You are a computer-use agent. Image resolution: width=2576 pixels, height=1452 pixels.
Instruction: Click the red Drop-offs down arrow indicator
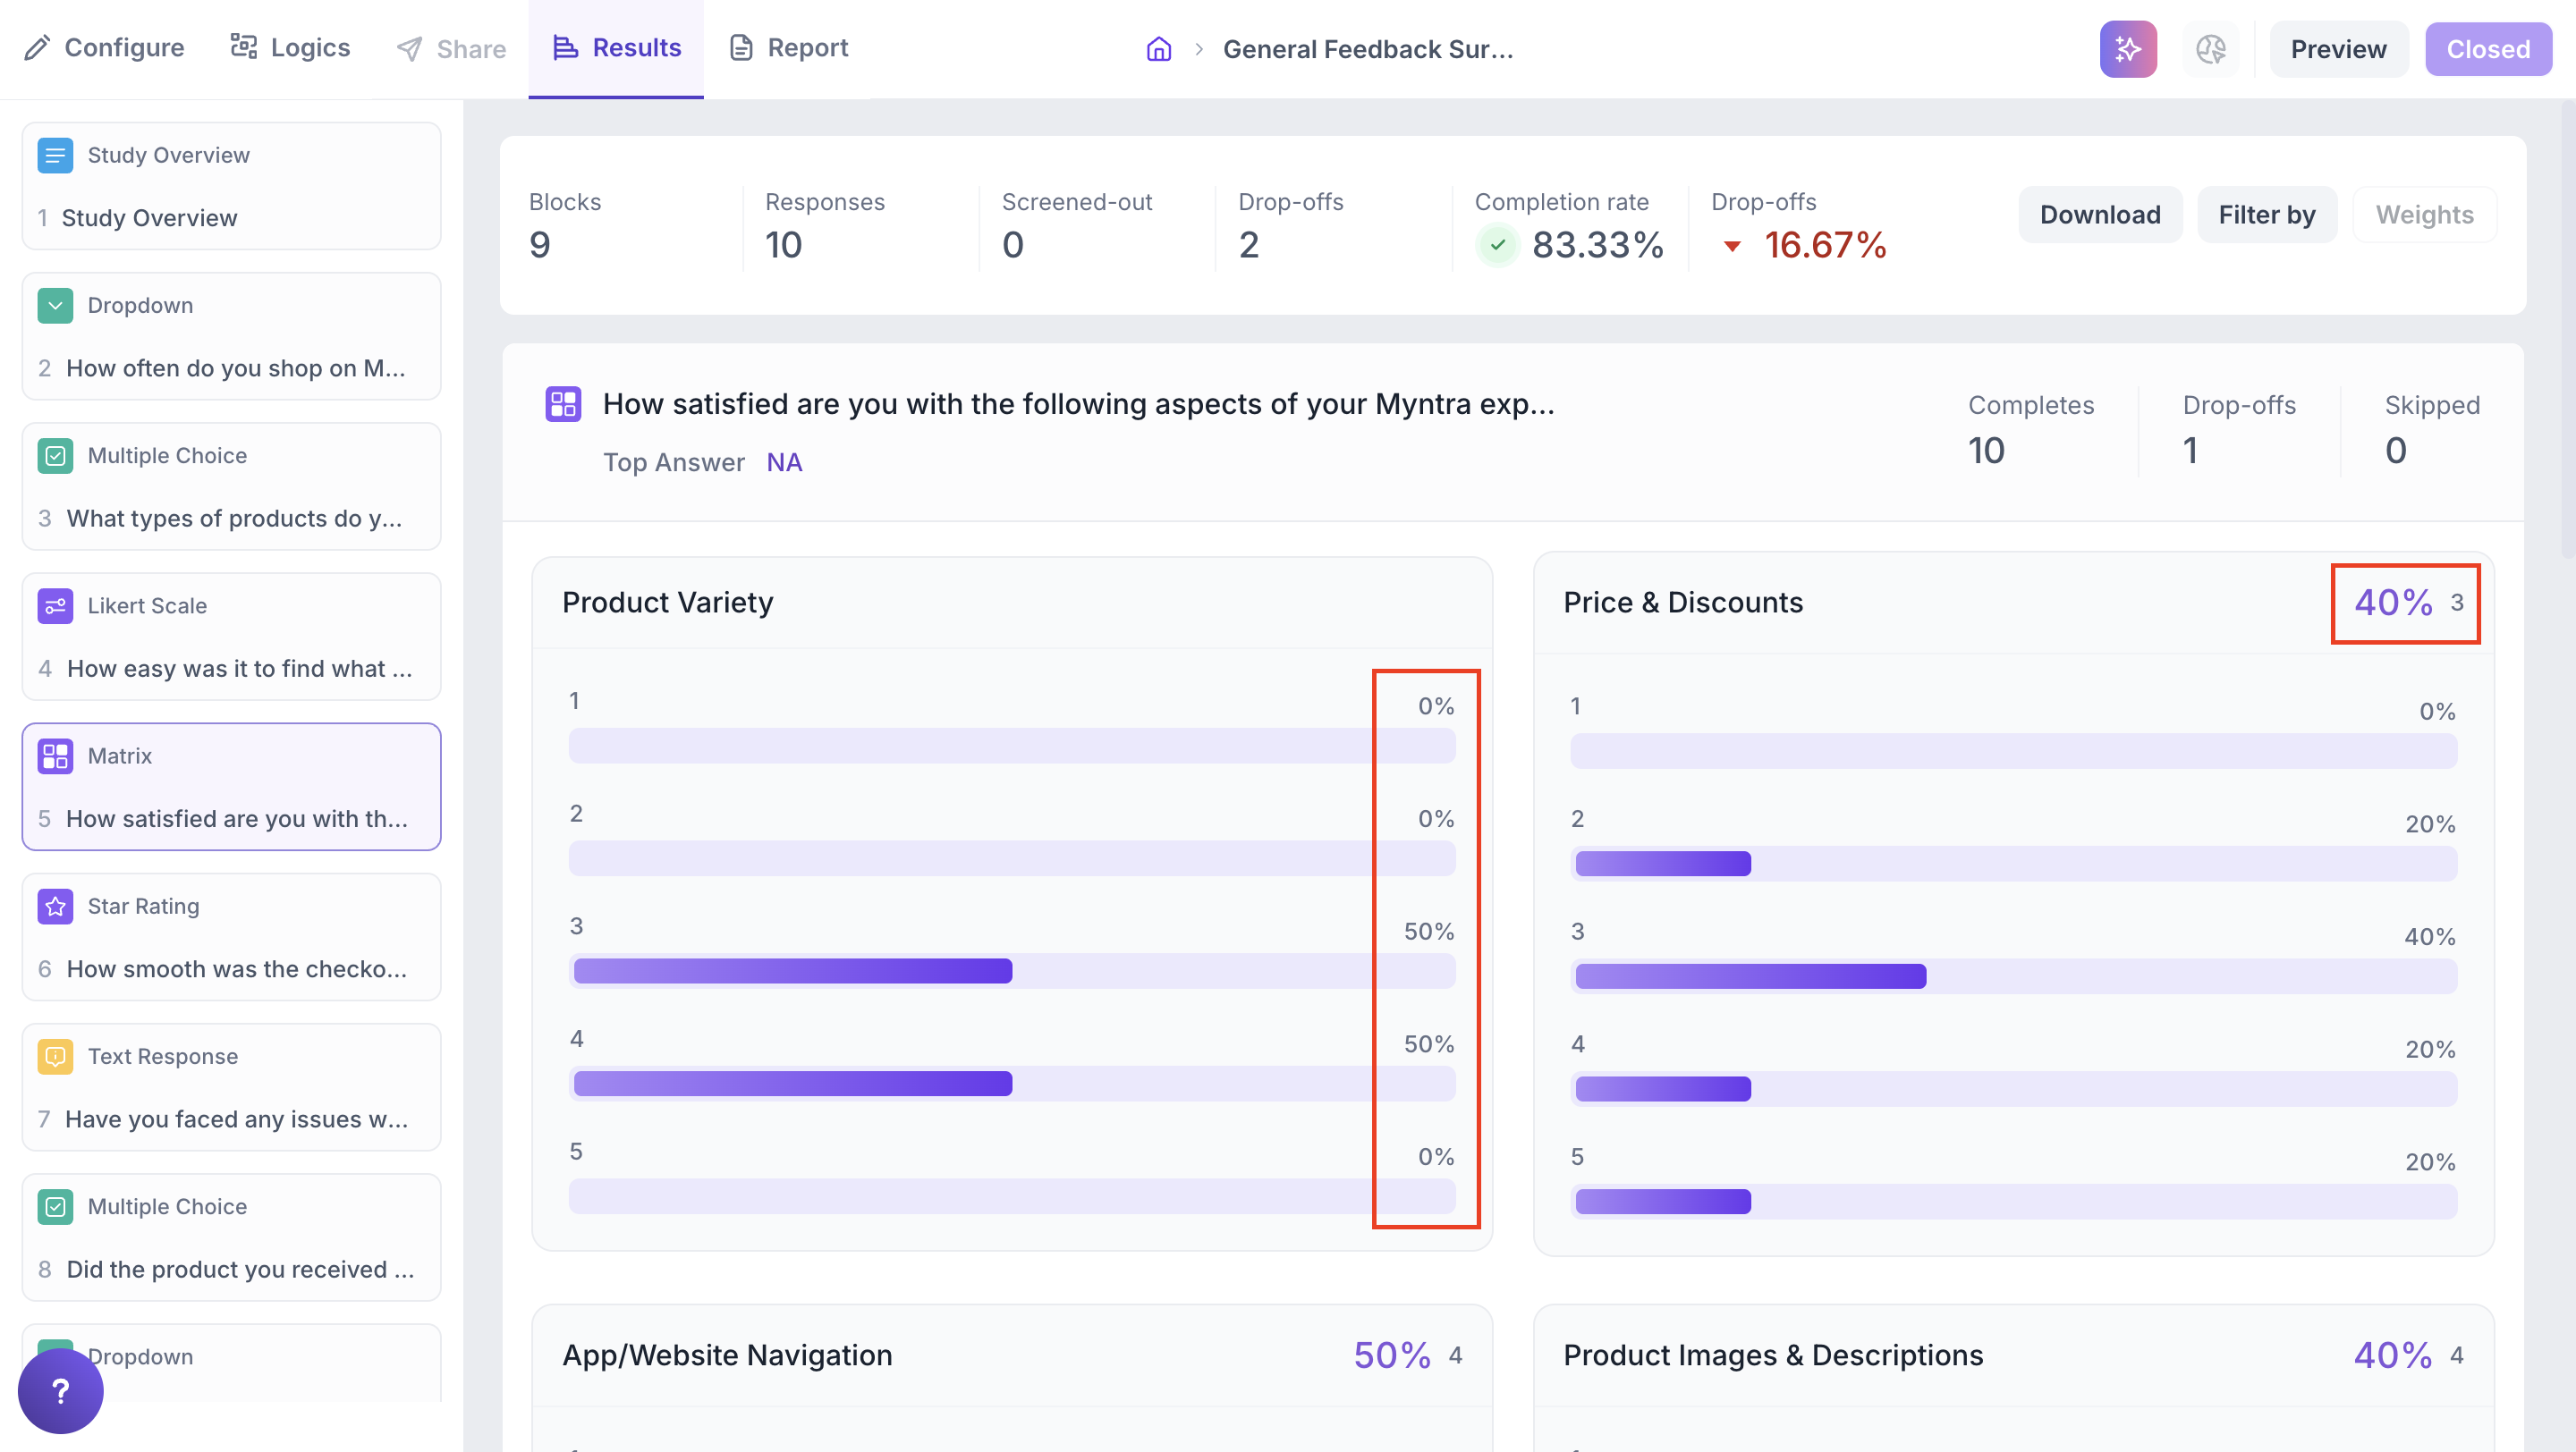click(1732, 246)
